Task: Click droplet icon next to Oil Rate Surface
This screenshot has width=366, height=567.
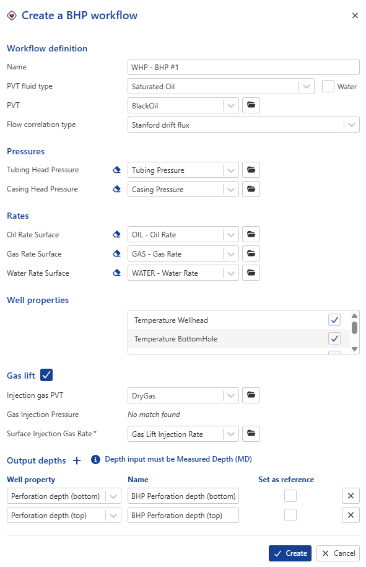Action: tap(116, 234)
